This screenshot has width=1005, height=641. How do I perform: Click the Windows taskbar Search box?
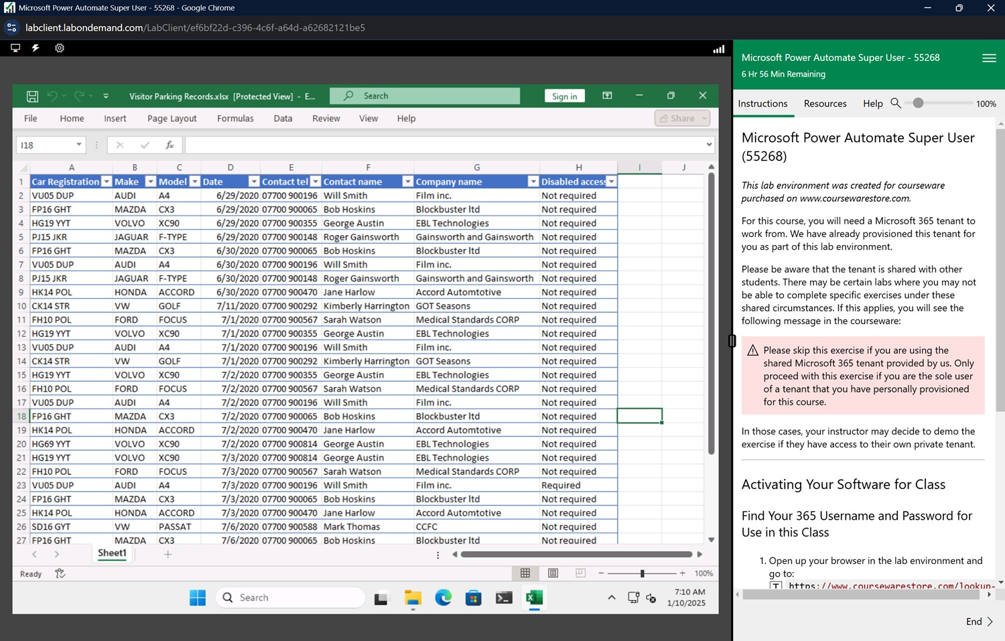click(x=291, y=597)
